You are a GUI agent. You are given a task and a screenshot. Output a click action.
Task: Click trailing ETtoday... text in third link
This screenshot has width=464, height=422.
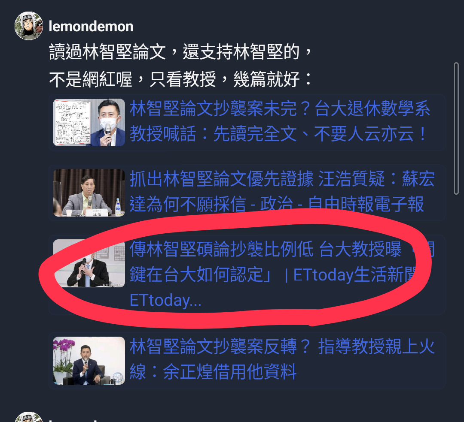165,300
